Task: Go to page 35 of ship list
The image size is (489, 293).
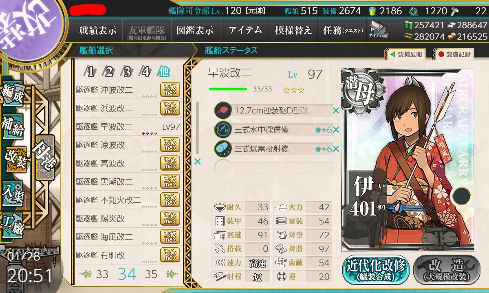Action: pyautogui.click(x=151, y=274)
